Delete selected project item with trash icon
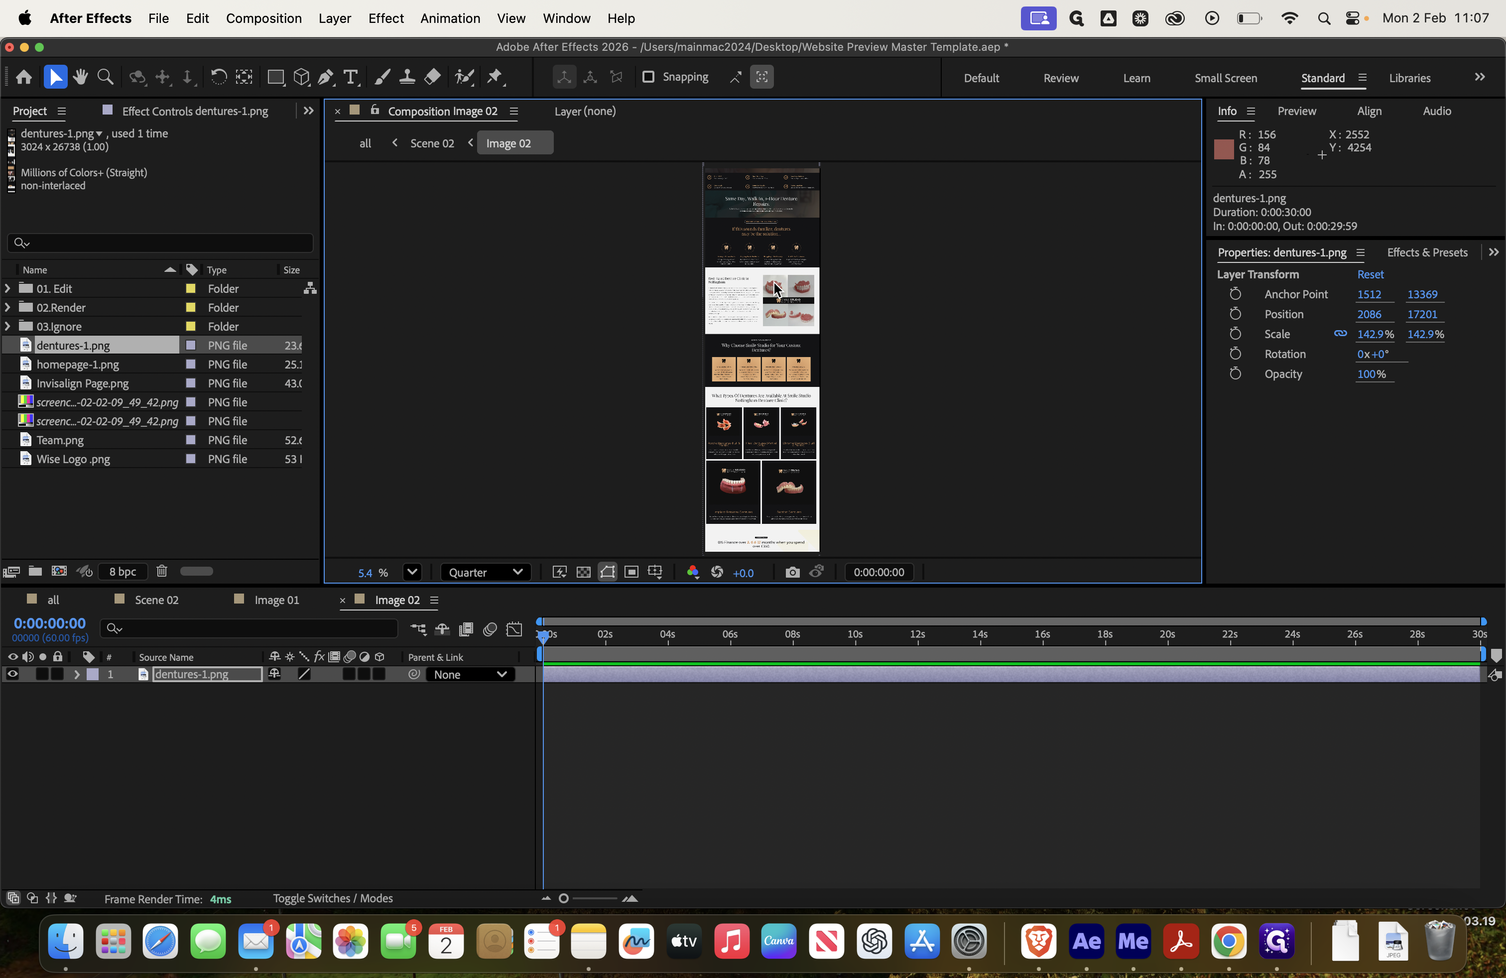This screenshot has width=1506, height=978. click(162, 571)
